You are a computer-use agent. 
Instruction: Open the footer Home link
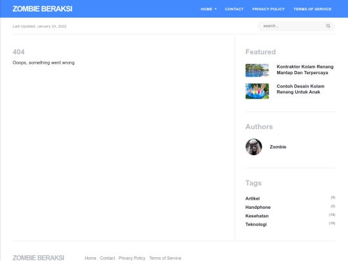[90, 258]
